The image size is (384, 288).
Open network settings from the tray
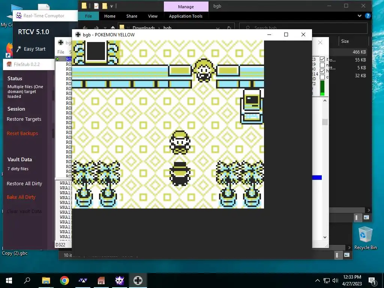[x=327, y=280]
